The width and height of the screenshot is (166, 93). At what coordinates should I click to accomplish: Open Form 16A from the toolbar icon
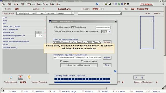coord(116,4)
